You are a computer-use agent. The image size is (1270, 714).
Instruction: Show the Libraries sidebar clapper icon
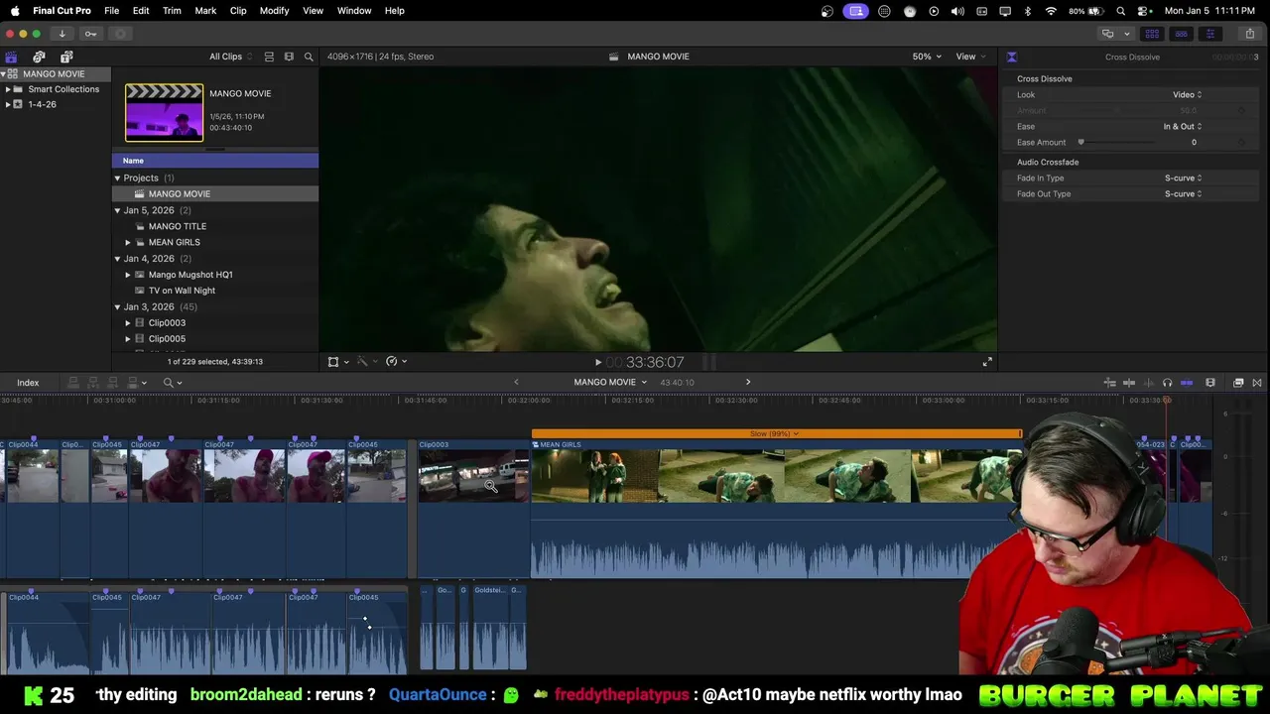click(x=11, y=57)
